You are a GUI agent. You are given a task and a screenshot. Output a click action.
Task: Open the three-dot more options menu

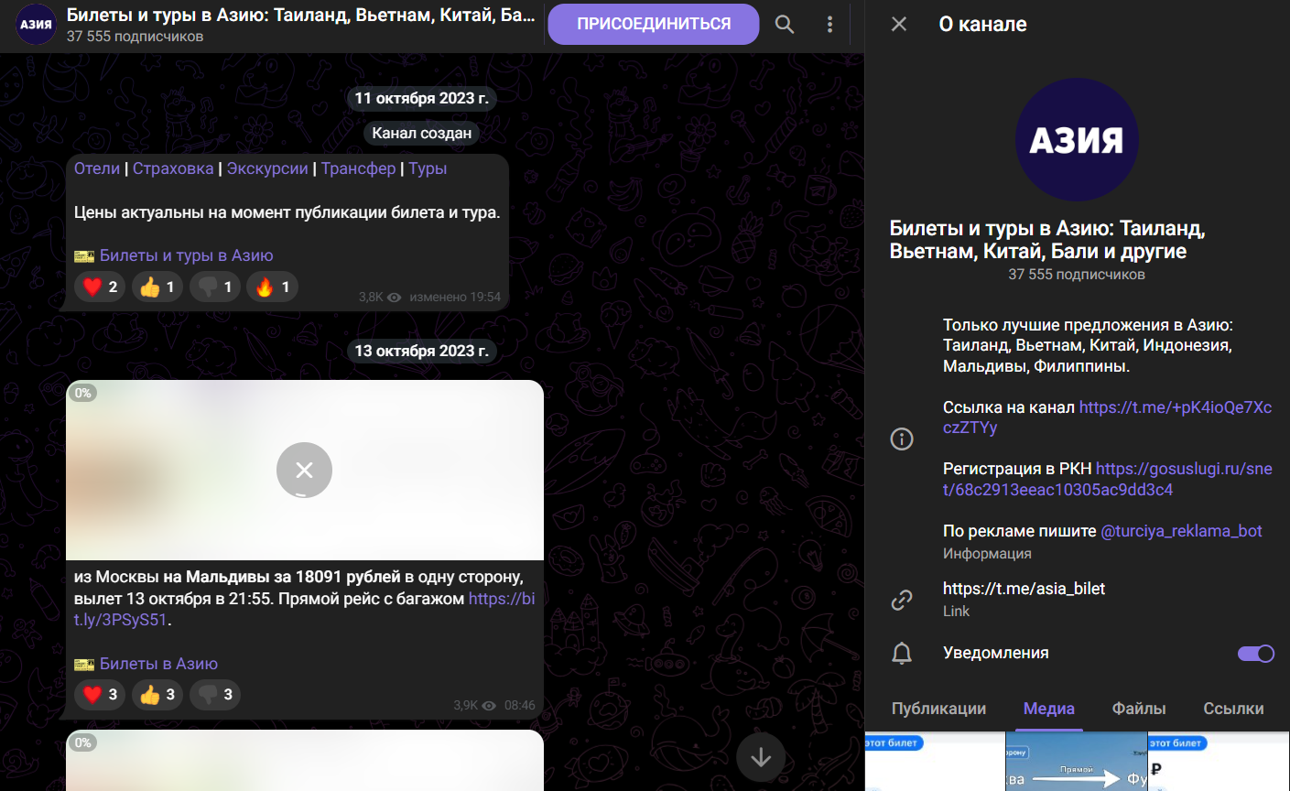tap(829, 25)
